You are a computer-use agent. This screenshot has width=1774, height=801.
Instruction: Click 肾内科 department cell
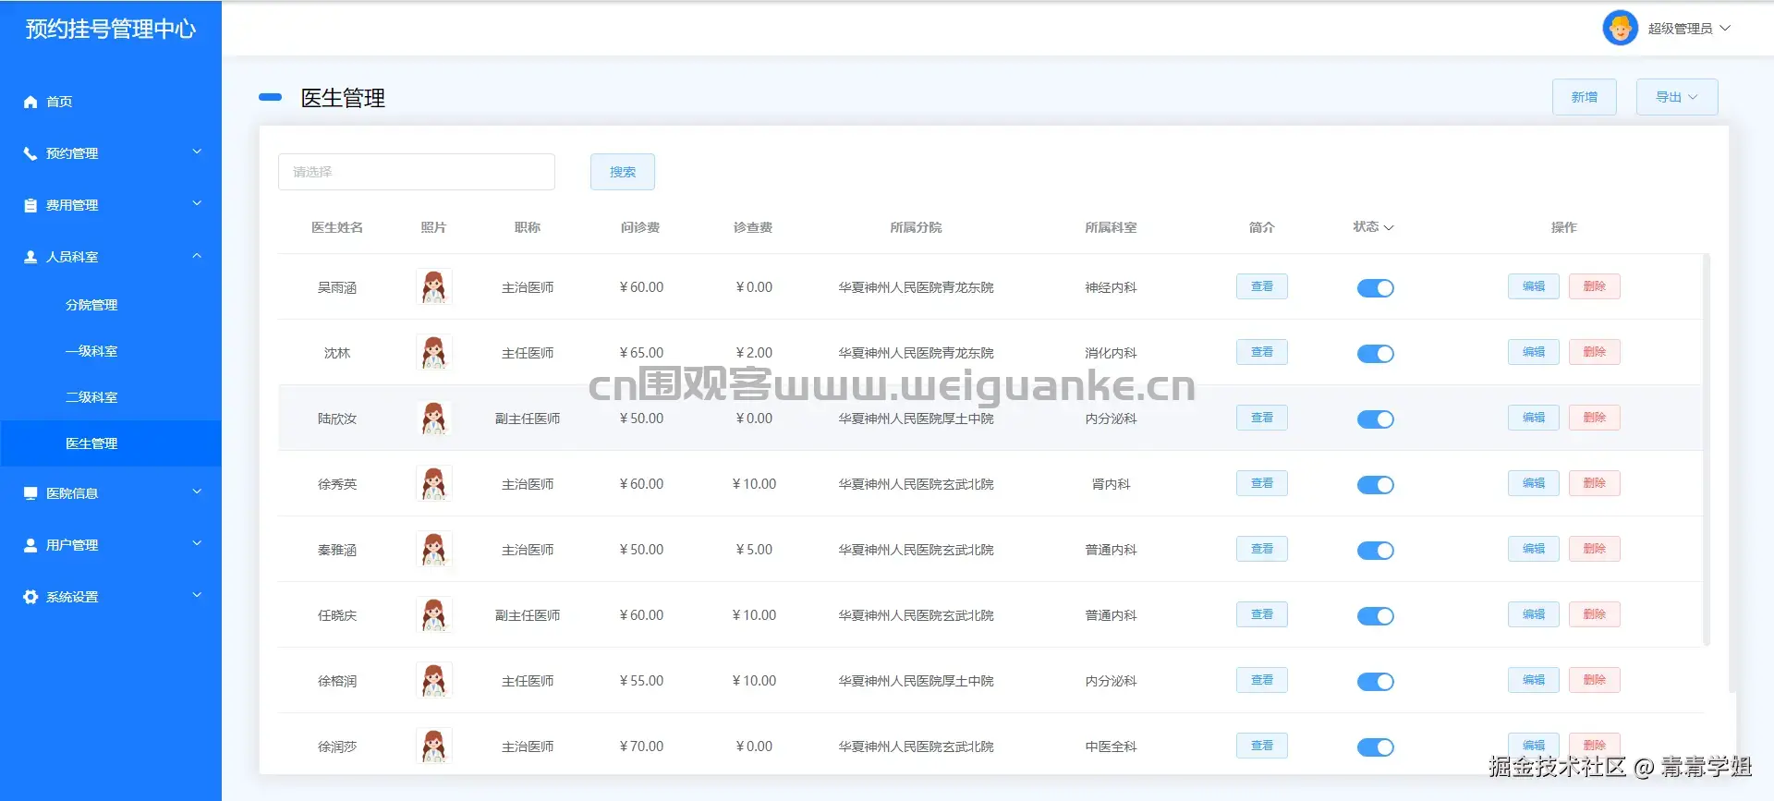(x=1111, y=484)
